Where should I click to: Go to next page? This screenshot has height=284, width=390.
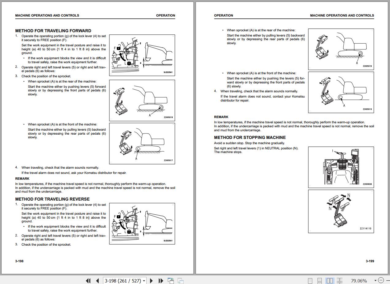tap(151, 281)
